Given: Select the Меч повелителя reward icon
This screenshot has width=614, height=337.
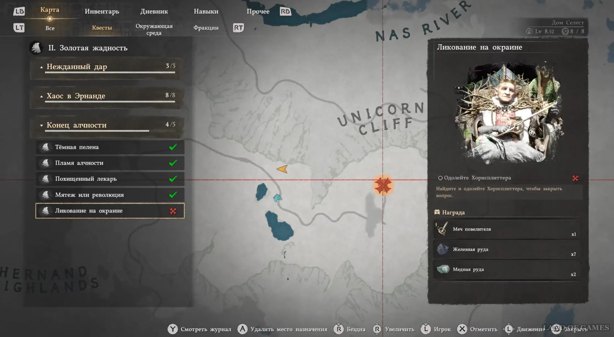Looking at the screenshot, I should click(x=442, y=229).
